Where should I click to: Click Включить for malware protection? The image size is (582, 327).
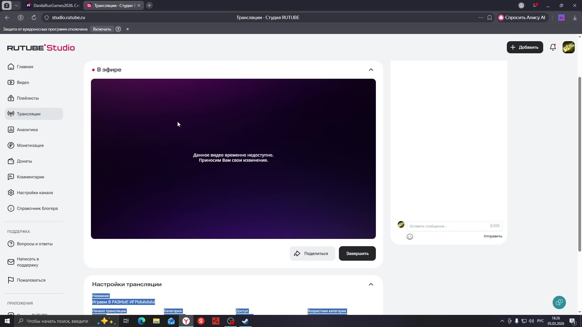102,29
